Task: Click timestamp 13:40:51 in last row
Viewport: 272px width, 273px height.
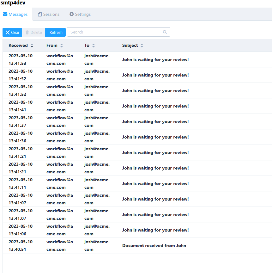Action: click(17, 250)
